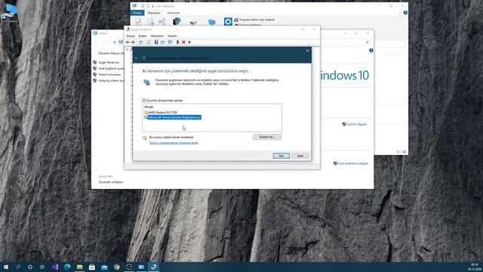Launch Visual Studio from the taskbar
483x272 pixels.
tap(55, 267)
